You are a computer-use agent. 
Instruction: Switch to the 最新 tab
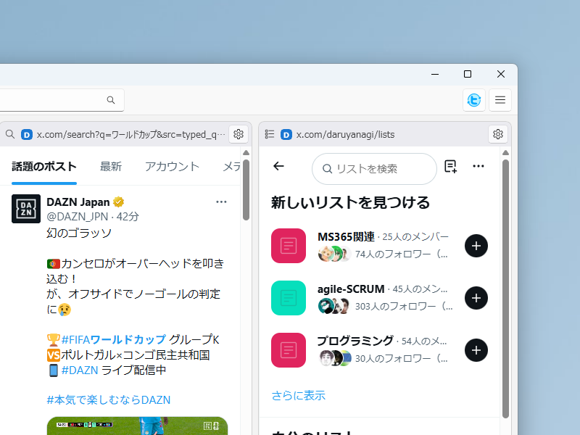[x=111, y=167]
